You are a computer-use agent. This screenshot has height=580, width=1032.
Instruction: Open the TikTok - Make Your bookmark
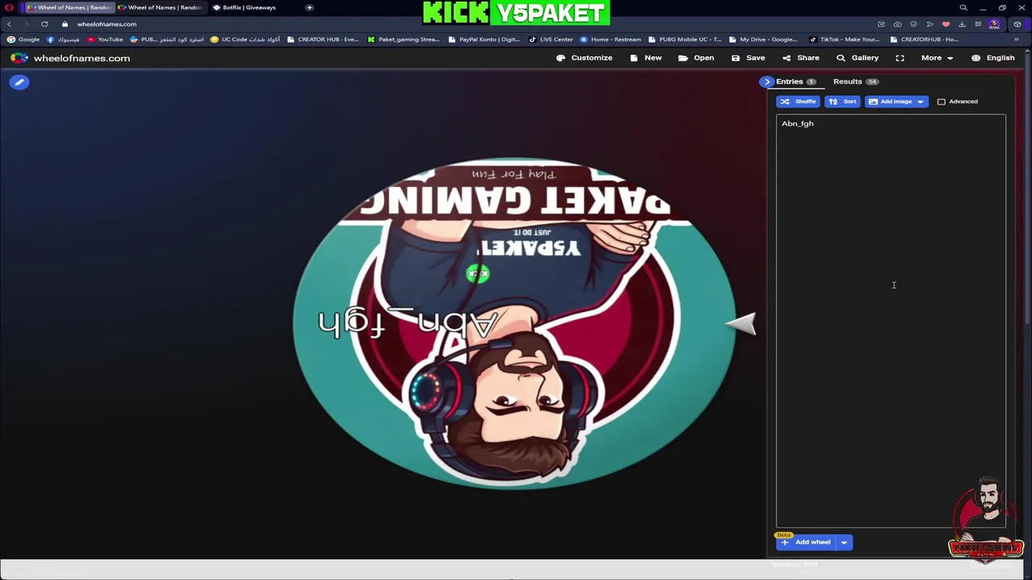pyautogui.click(x=843, y=39)
